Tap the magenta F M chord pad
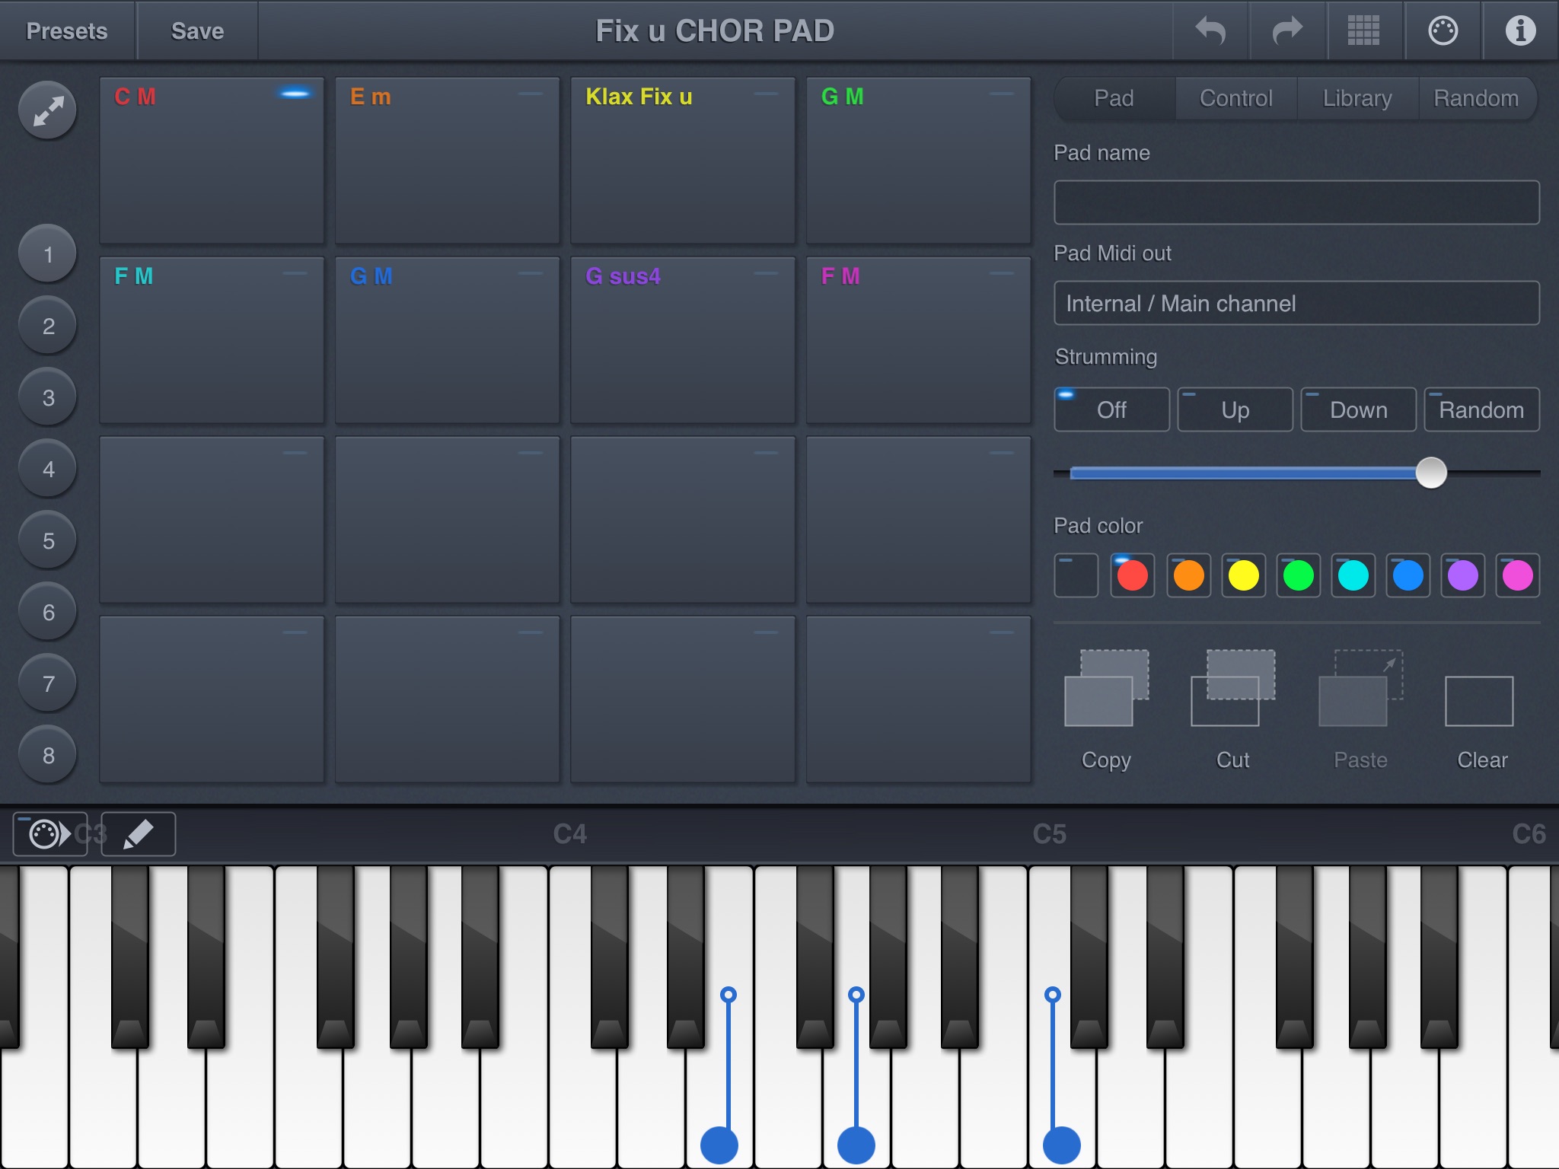Viewport: 1559px width, 1169px height. click(x=919, y=340)
